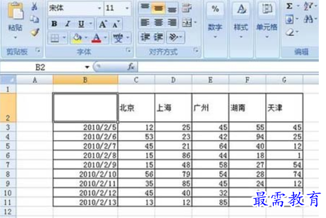Center text horizontally
This screenshot has width=326, height=218.
(x=158, y=22)
